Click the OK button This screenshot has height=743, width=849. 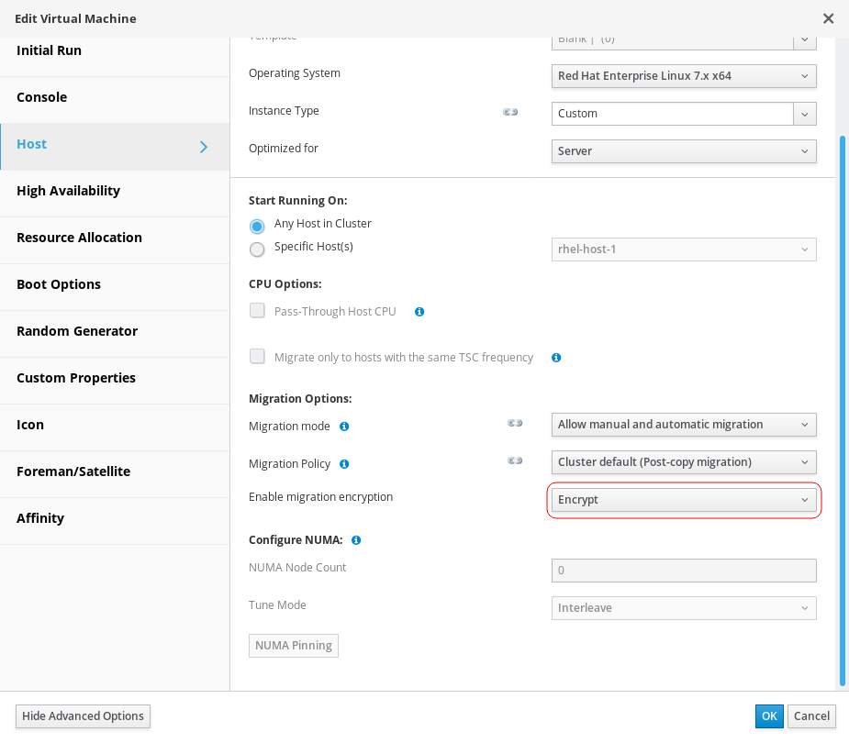click(x=769, y=716)
